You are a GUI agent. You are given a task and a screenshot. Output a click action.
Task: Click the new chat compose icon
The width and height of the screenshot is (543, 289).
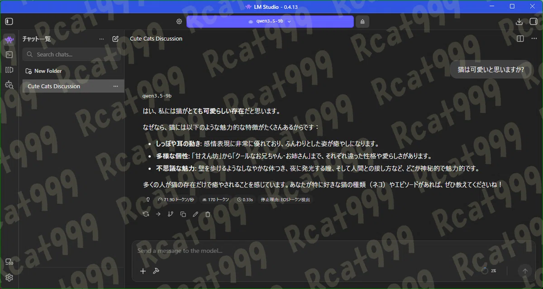115,39
